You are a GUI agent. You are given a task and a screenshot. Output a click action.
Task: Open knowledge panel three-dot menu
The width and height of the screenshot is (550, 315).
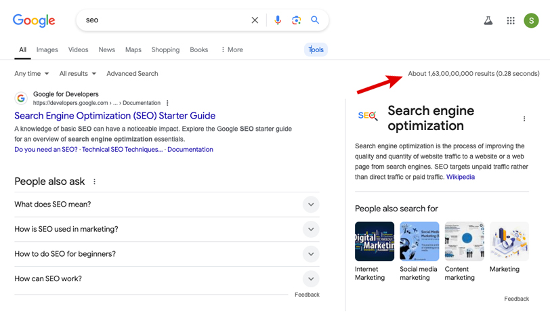[x=524, y=119]
